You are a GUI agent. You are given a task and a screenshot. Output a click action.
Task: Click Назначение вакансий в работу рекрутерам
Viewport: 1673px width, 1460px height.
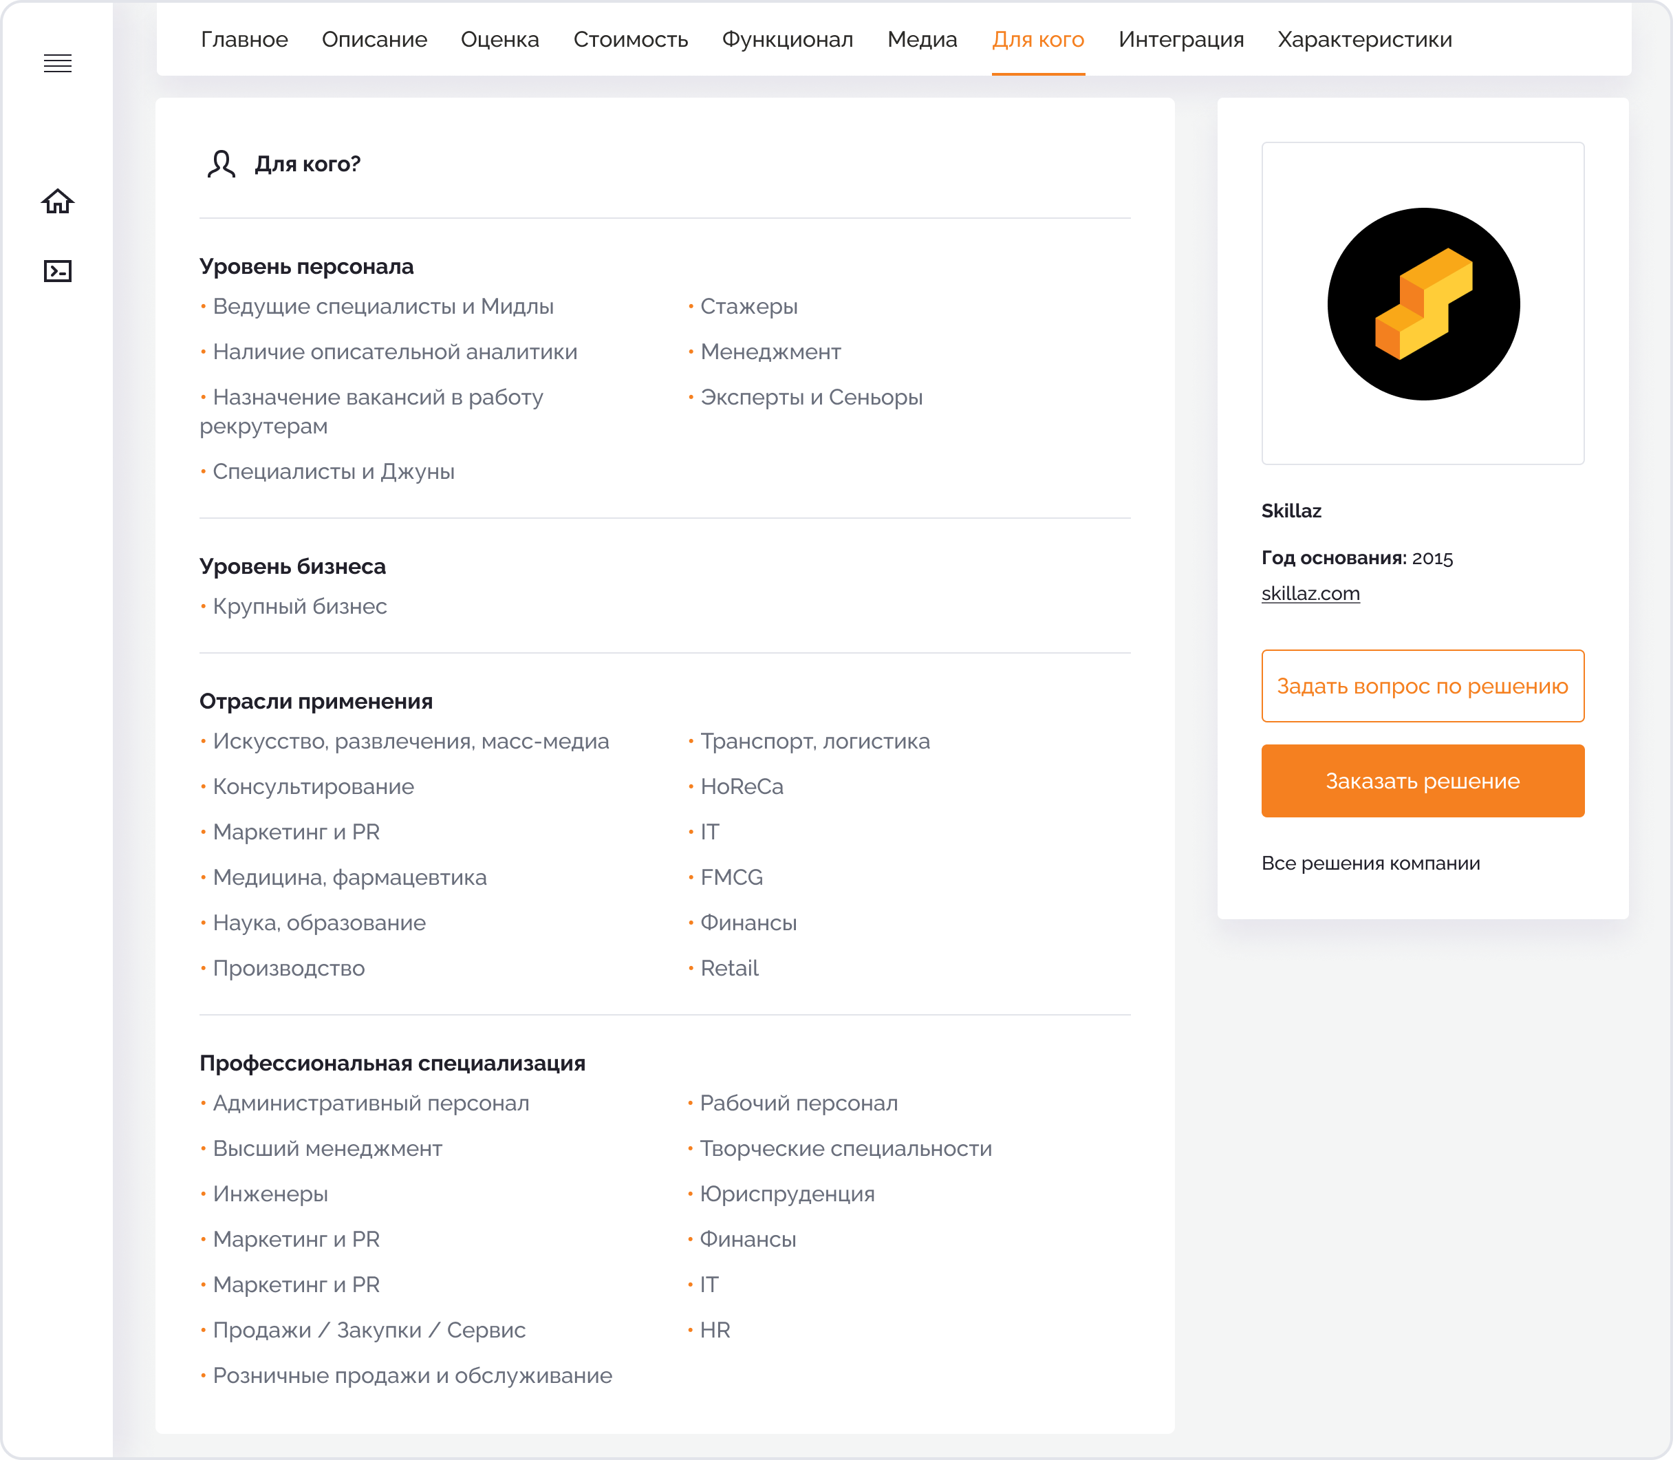371,411
